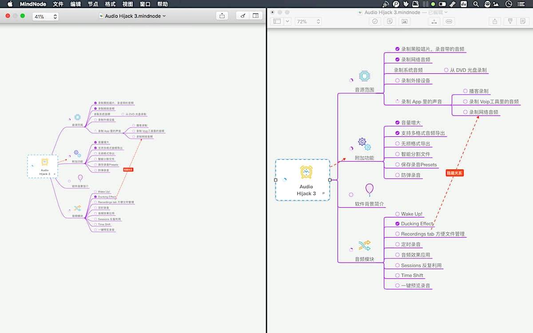Screen dimensions: 533x333
Task: Open 41% zoom dropdown in left window
Action: pos(45,16)
